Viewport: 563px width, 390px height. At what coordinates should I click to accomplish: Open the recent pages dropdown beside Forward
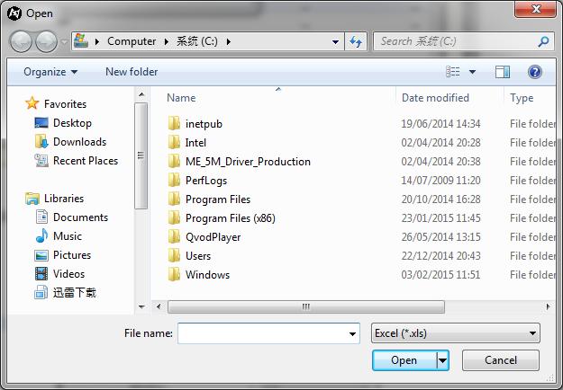point(64,42)
